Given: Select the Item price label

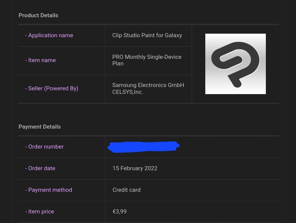Looking at the screenshot, I should tap(39, 211).
